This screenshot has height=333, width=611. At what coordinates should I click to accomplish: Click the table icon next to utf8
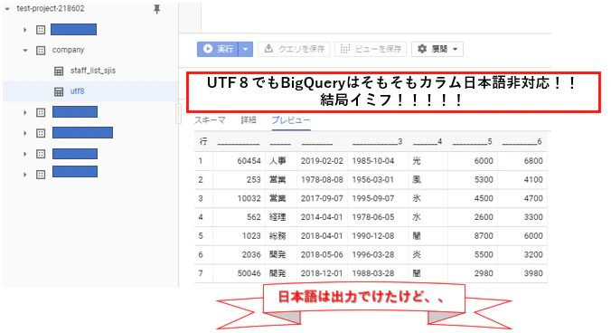tap(59, 91)
